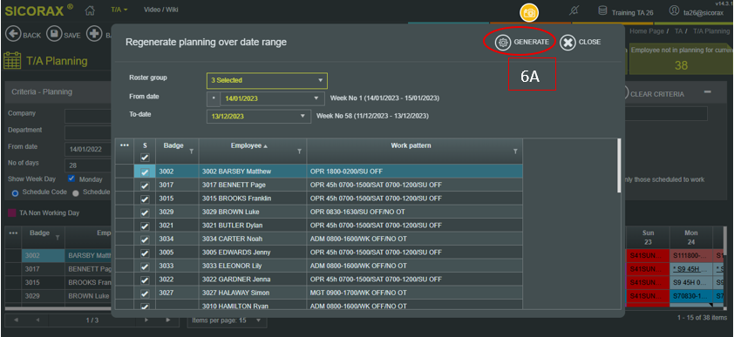Open the Items per page dropdown

pyautogui.click(x=227, y=320)
